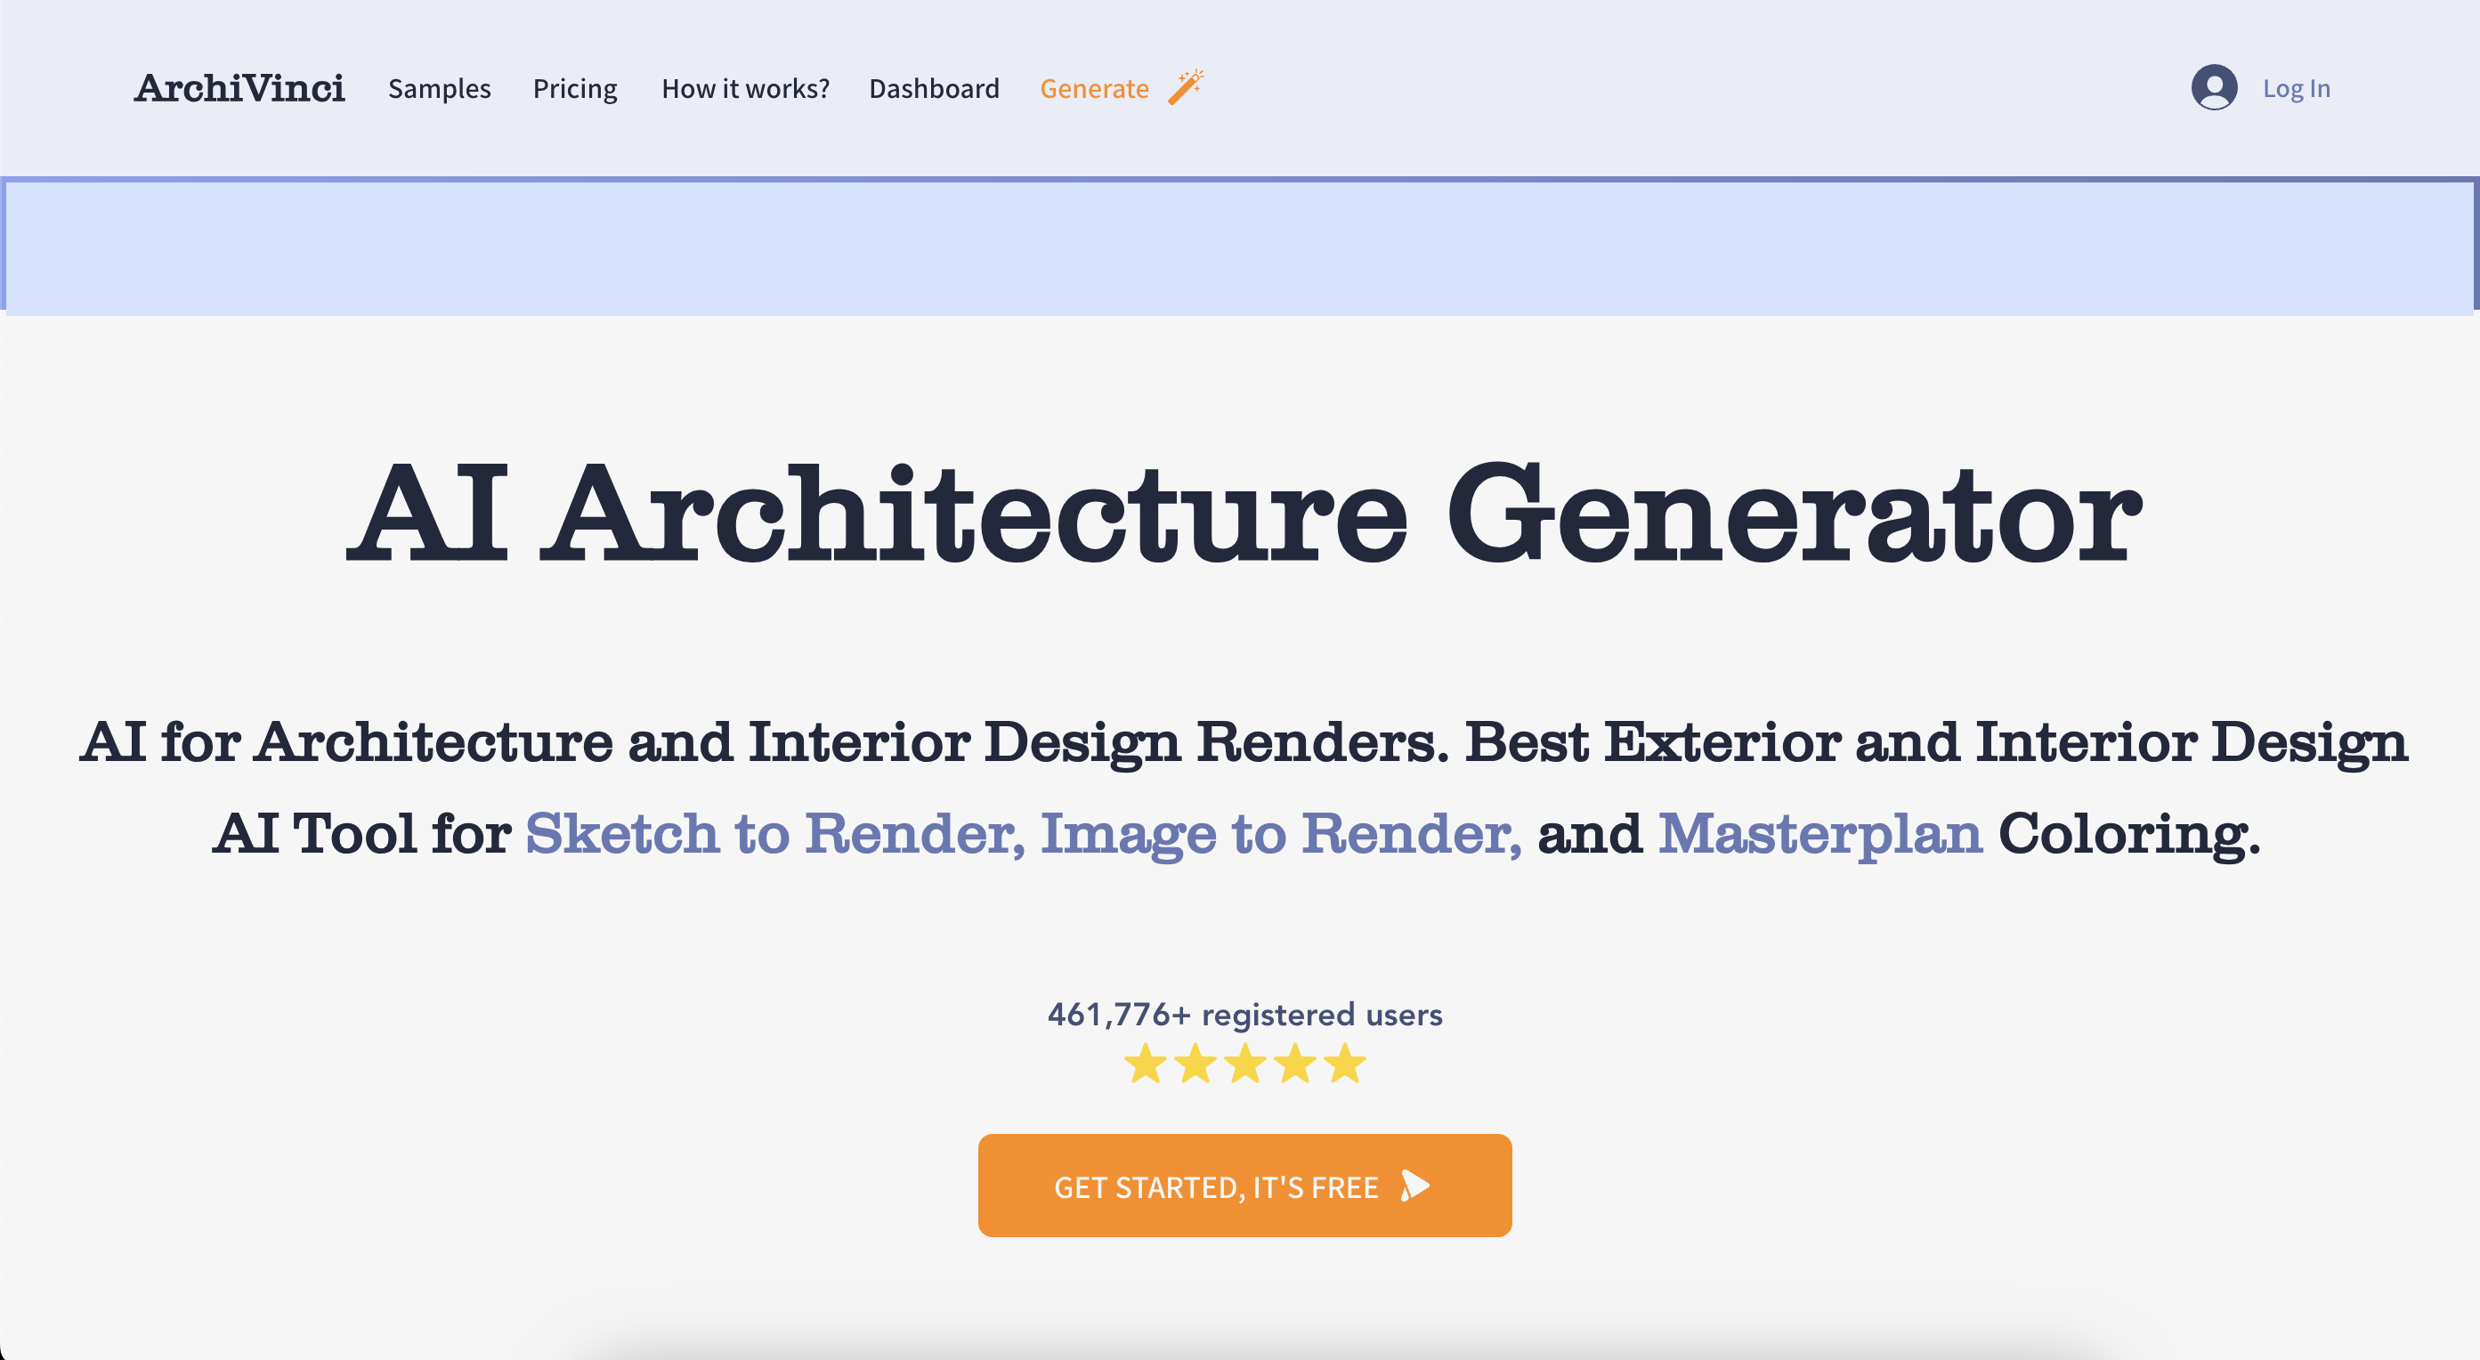Click the ArchiVinci logo
2480x1360 pixels.
239,87
